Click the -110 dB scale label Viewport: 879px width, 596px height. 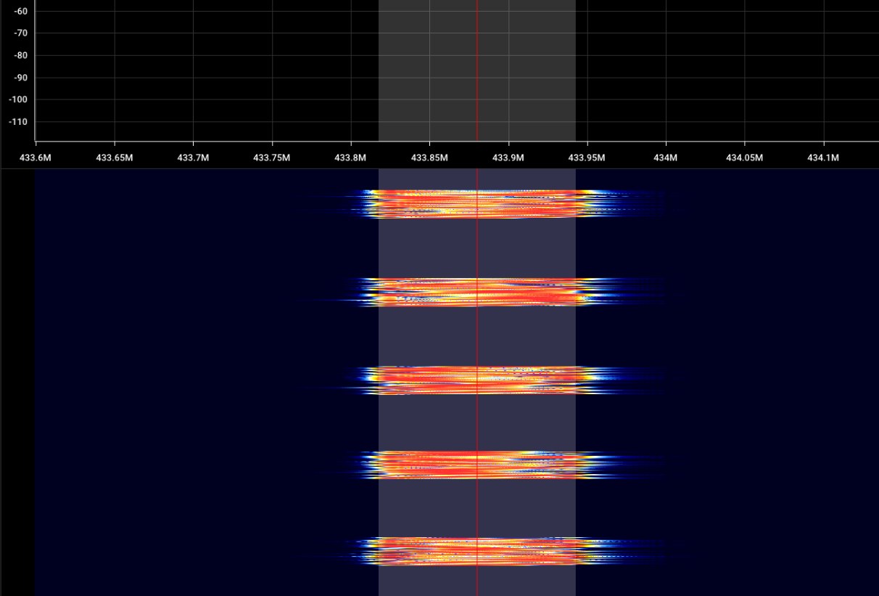click(x=18, y=121)
